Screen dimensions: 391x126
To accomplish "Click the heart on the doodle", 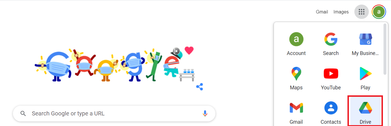I will tap(189, 50).
